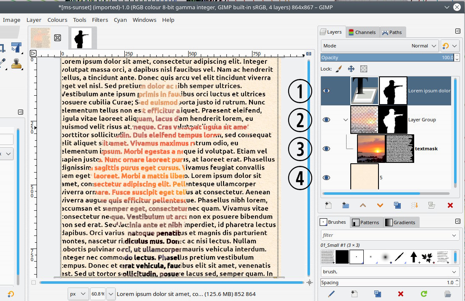Collapse the Layer Group expander arrow

click(x=345, y=120)
